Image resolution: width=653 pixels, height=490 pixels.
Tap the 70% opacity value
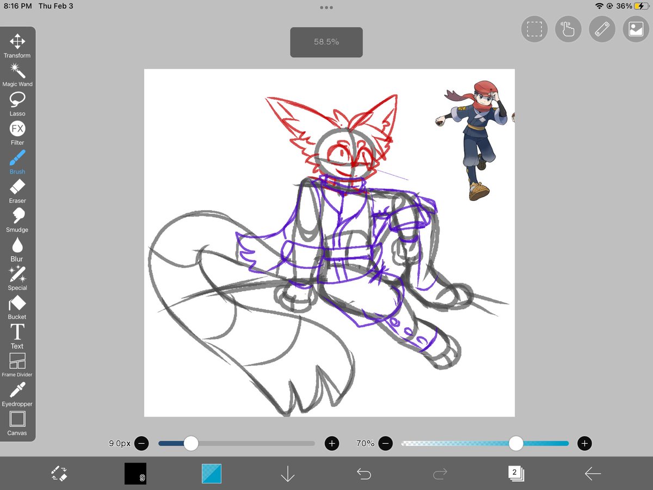coord(365,444)
